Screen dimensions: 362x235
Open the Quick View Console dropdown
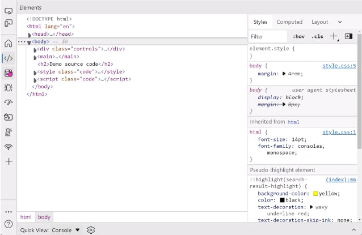click(x=66, y=230)
